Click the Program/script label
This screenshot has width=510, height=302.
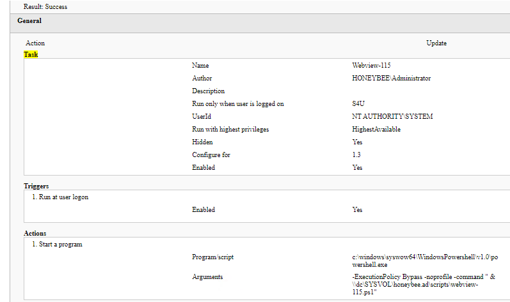coord(212,257)
